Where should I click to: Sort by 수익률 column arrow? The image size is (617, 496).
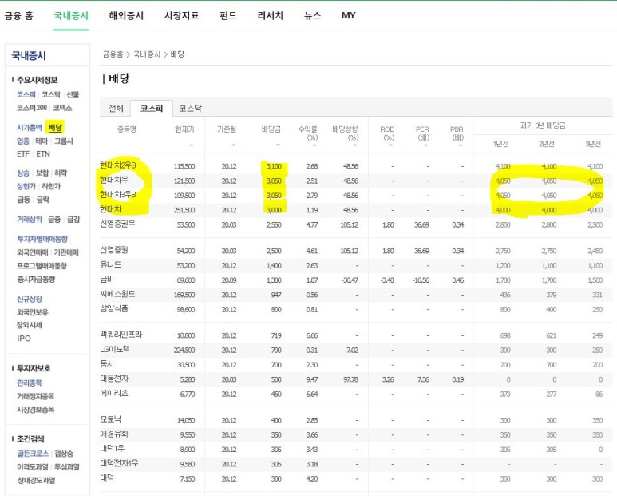point(314,145)
